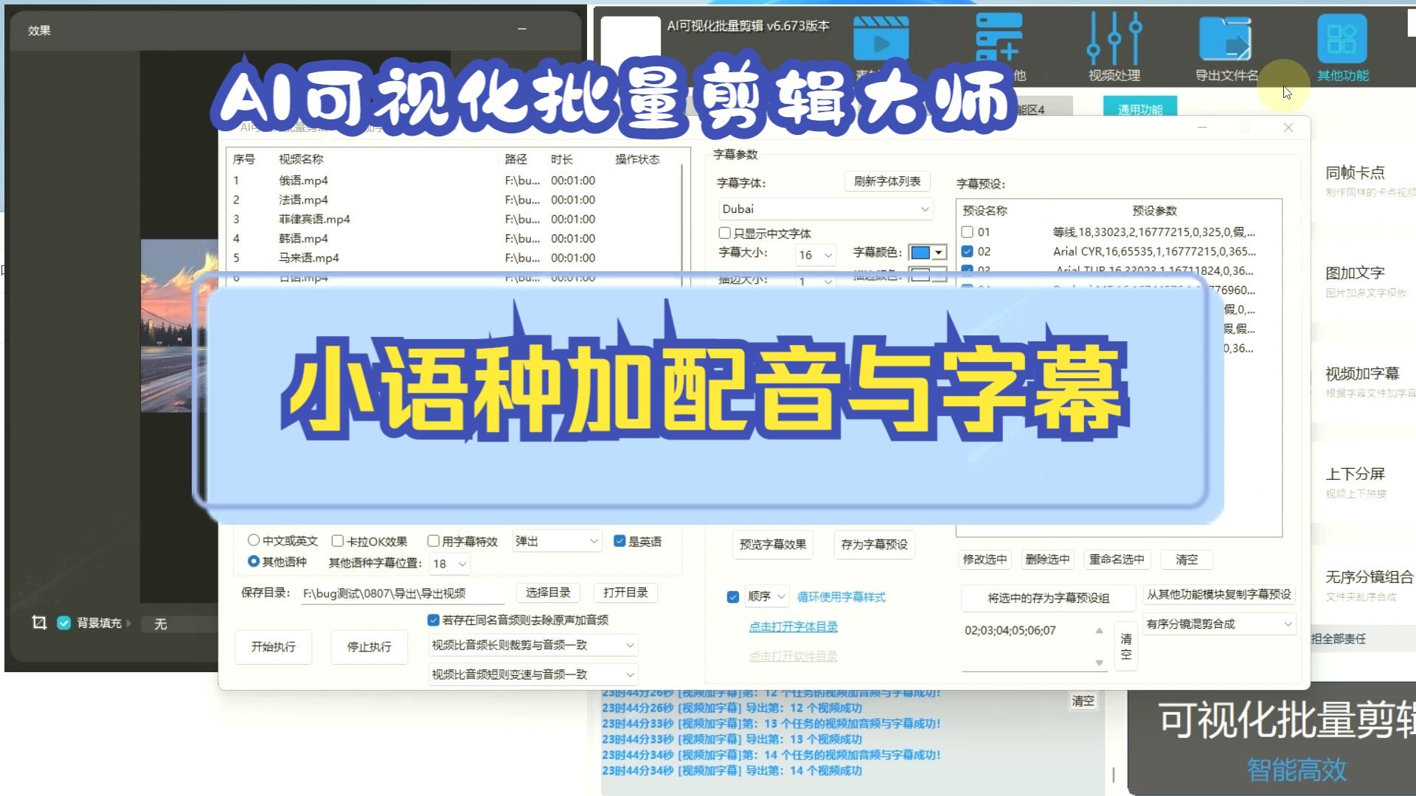Open 有序分镜混剪合成 dropdown
The height and width of the screenshot is (796, 1416).
click(1219, 624)
